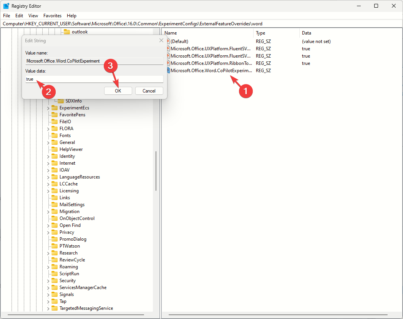Click the tree pane horizontal scrollbar
This screenshot has height=319, width=403.
[76, 315]
